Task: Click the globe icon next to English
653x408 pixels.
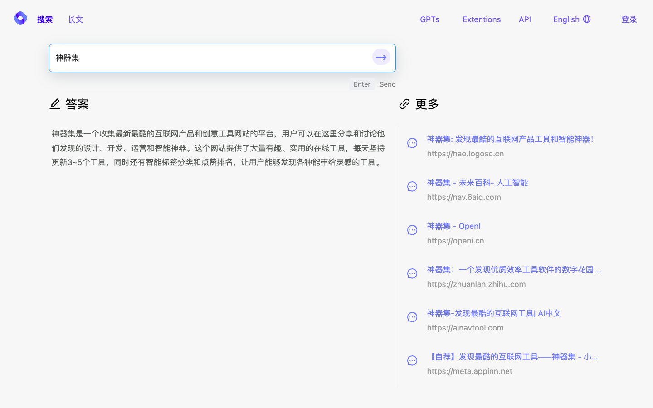Action: [x=587, y=19]
